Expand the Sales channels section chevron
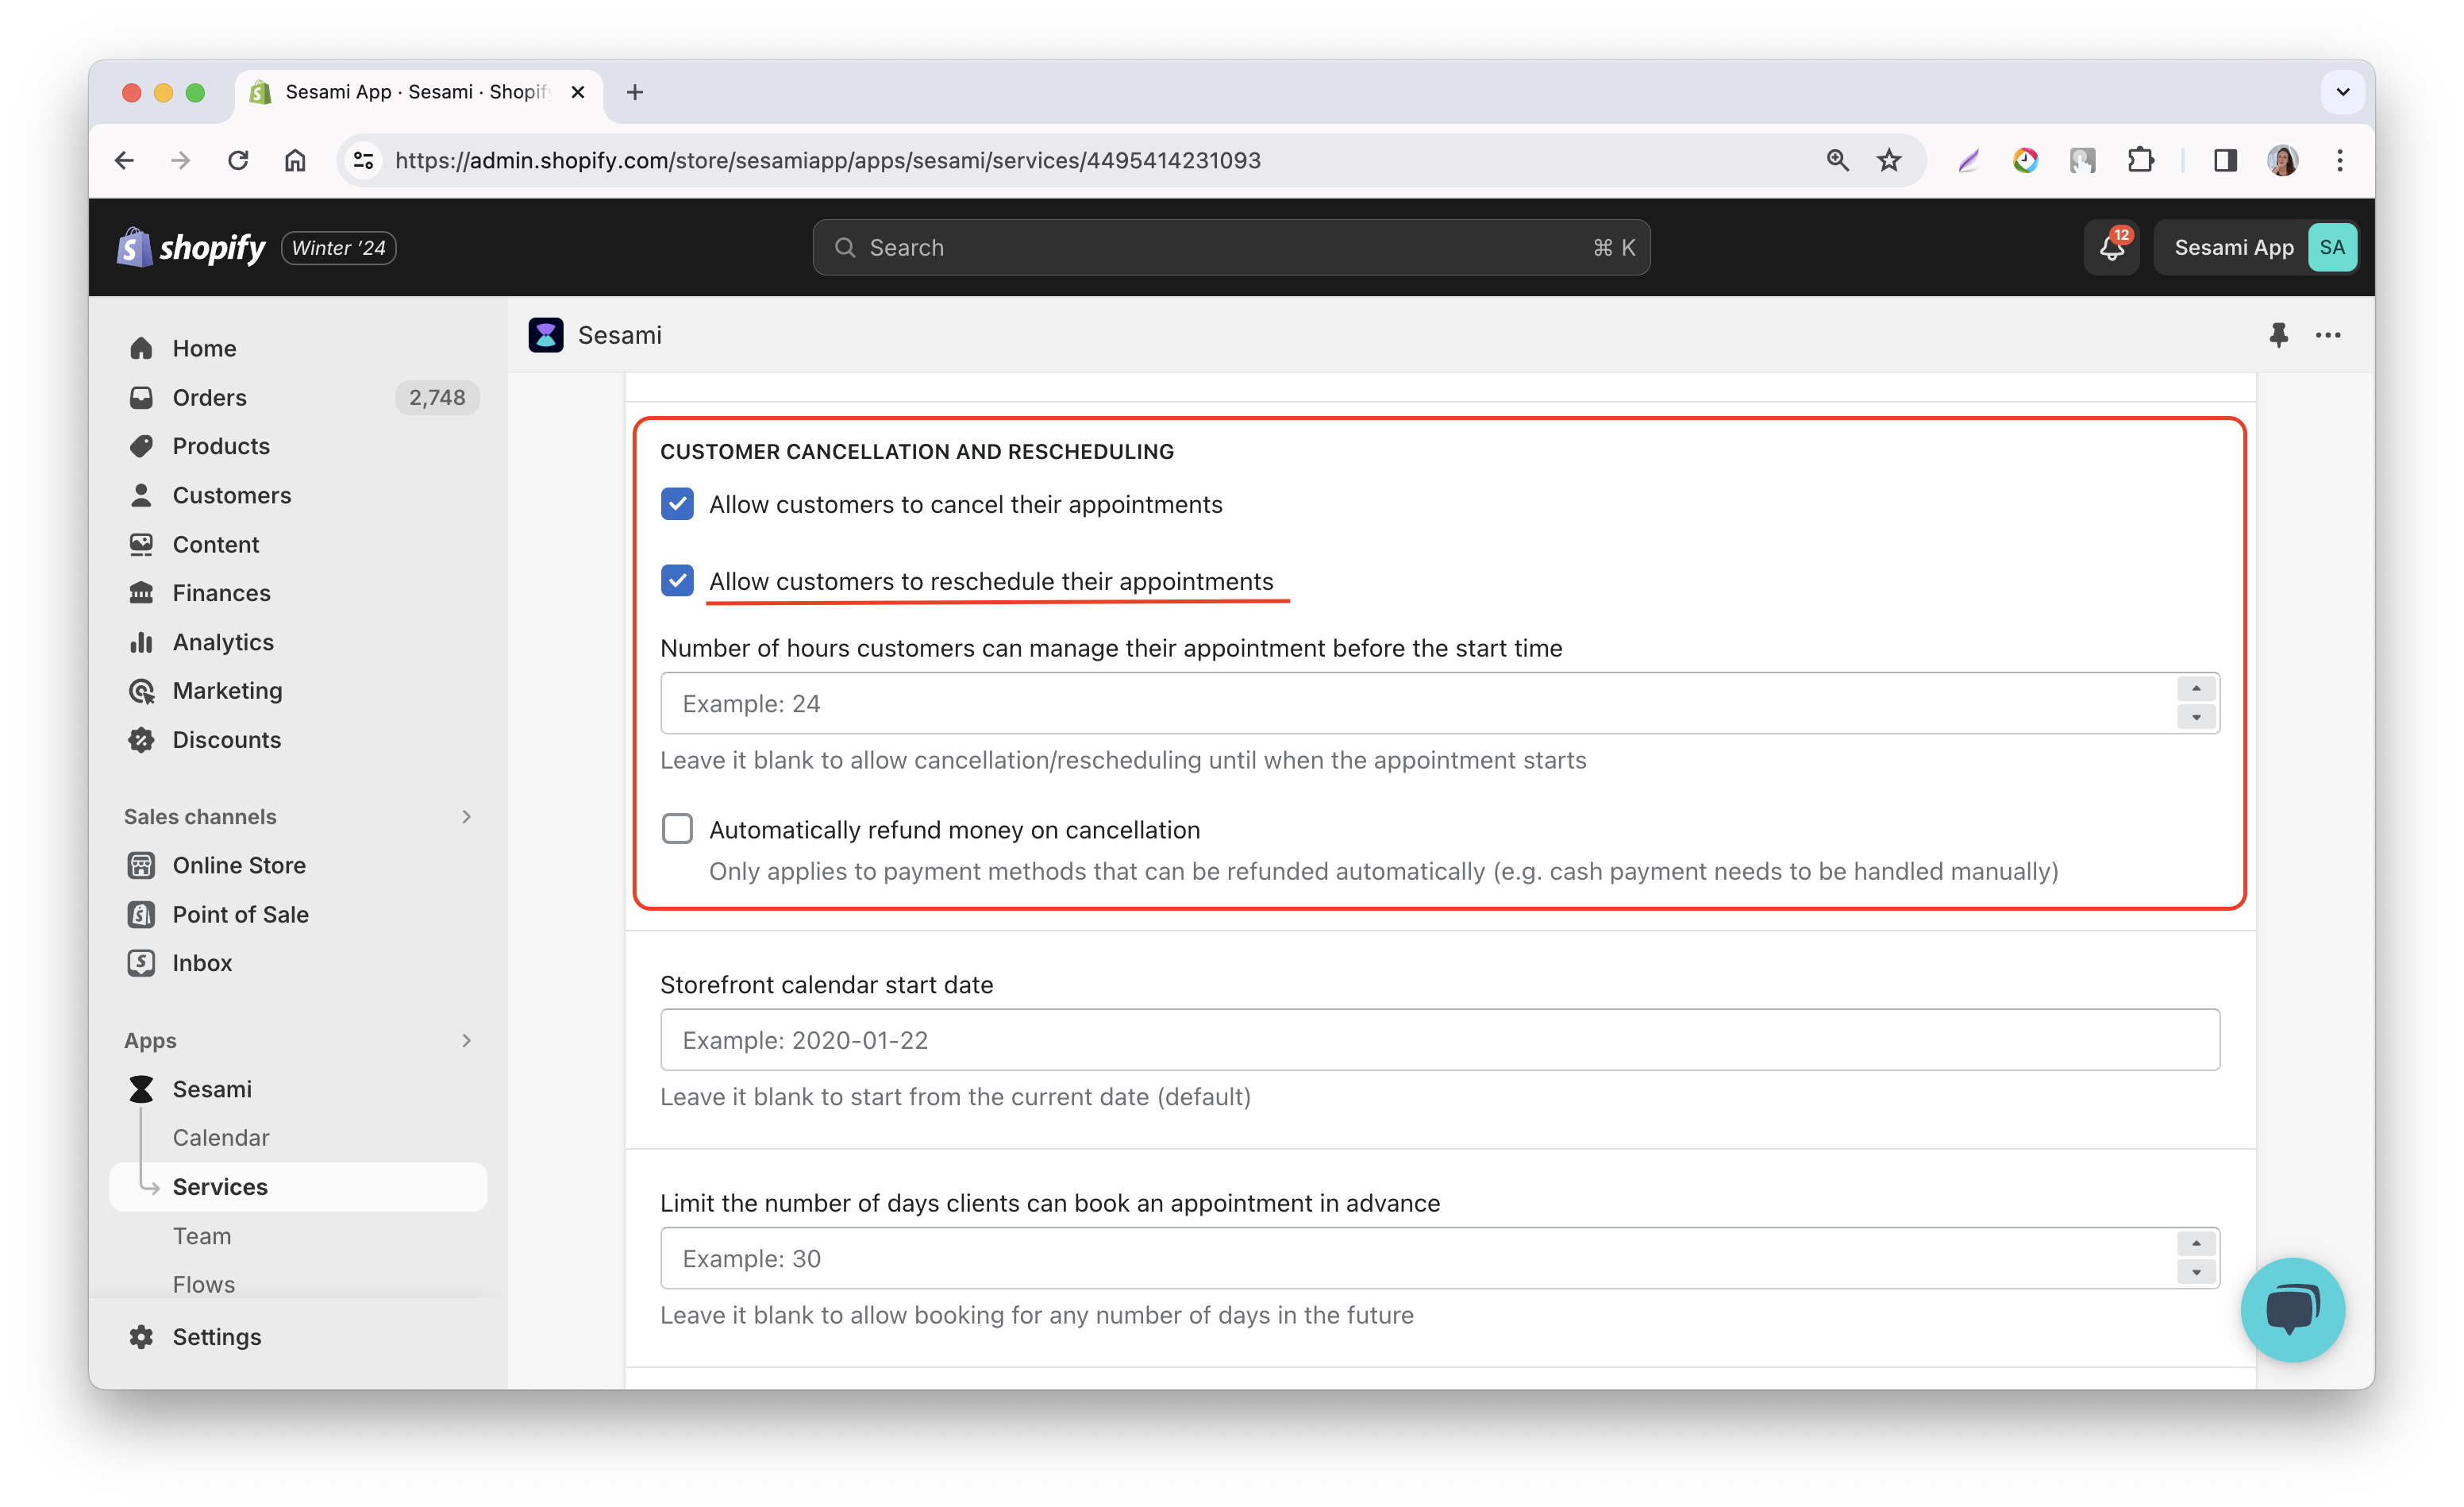Screen dimensions: 2464x1507 click(x=466, y=816)
